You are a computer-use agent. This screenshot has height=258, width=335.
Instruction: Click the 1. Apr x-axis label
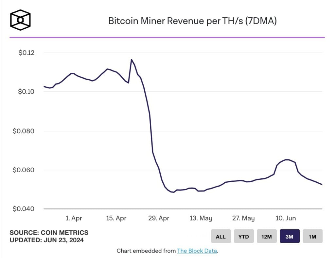coord(74,218)
